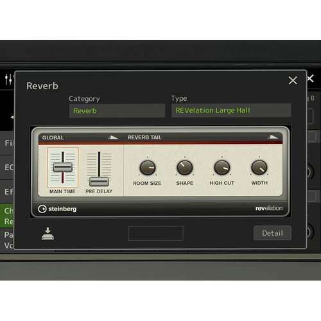The height and width of the screenshot is (321, 321).
Task: Click the HIGH CUT knob
Action: point(222,168)
